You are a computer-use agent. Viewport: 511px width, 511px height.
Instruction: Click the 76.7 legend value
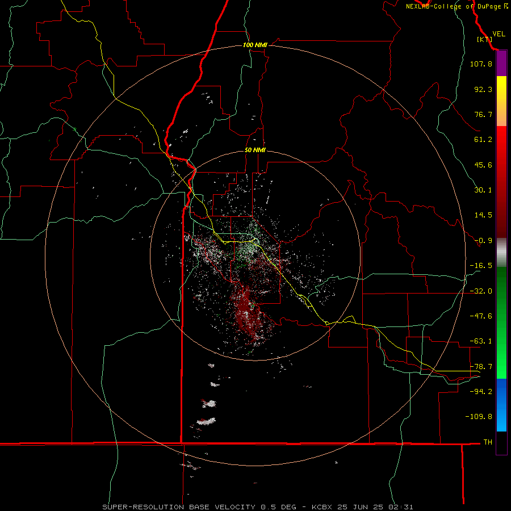483,114
